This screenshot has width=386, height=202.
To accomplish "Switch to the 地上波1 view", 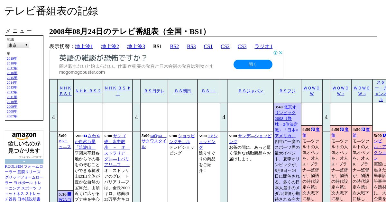I will [x=84, y=46].
